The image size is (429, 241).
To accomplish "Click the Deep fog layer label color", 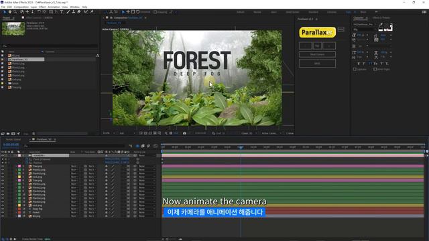I will coord(19,209).
